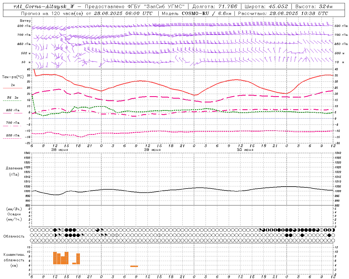Screen dimensions: 349x279
Task: Click the 'Ветер' wind panel label
Action: pyautogui.click(x=25, y=21)
